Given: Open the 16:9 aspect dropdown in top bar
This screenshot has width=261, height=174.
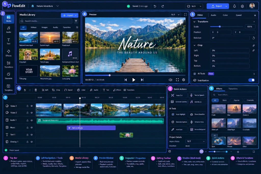Looking at the screenshot, I should click(x=194, y=6).
